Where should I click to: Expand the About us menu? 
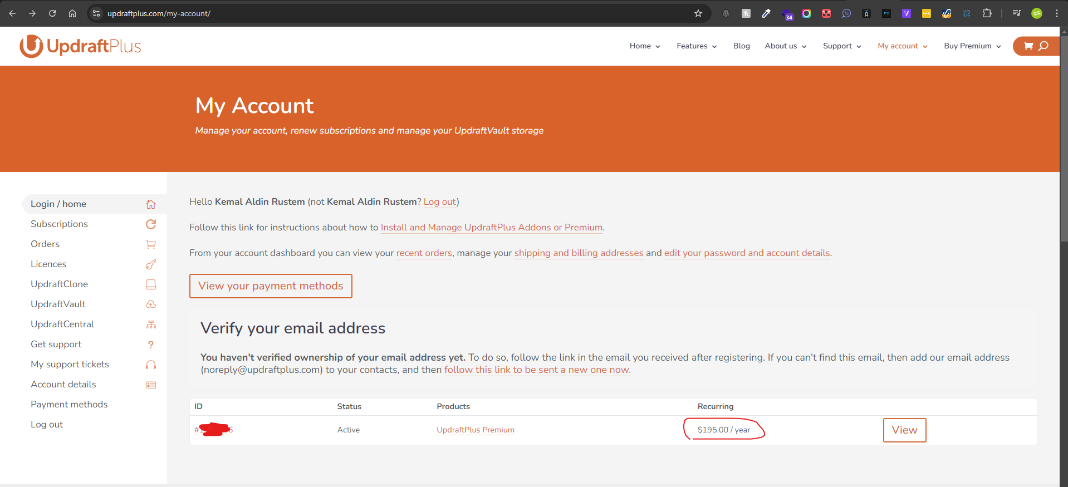coord(785,46)
